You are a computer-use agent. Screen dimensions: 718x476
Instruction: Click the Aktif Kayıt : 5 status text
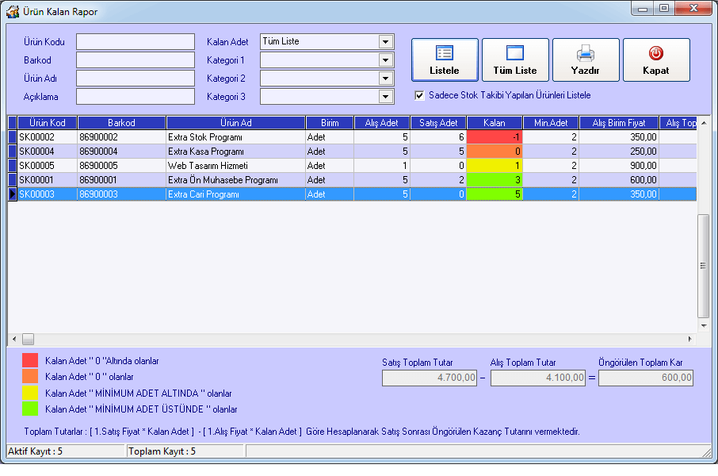35,451
